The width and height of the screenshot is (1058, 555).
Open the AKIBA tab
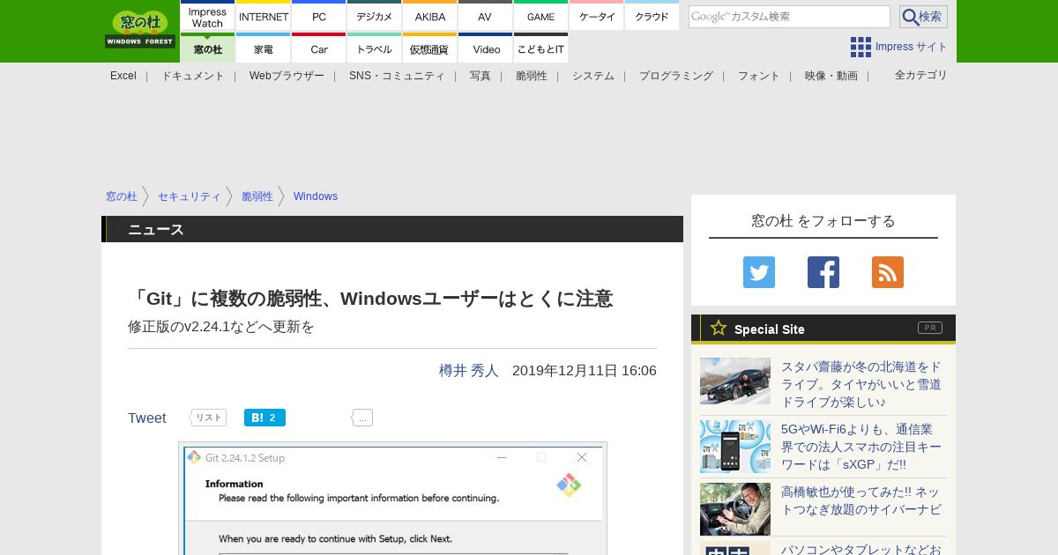(x=430, y=17)
